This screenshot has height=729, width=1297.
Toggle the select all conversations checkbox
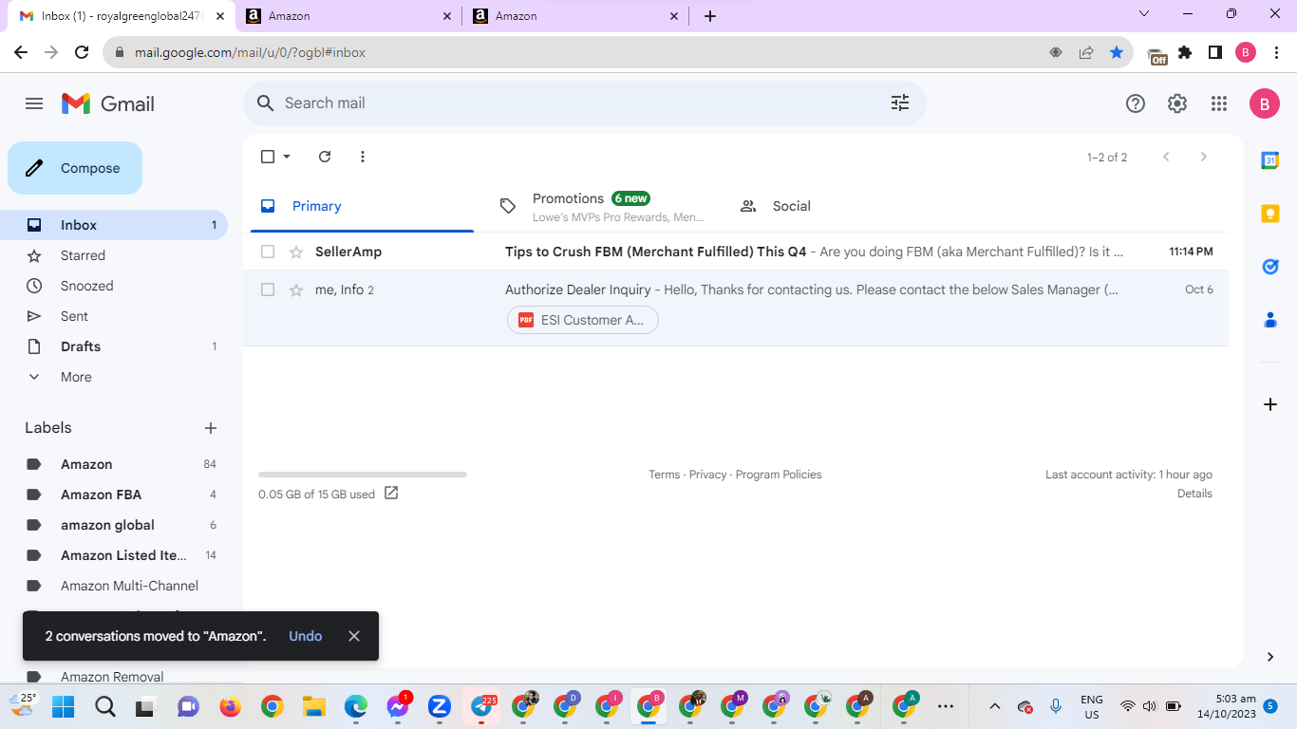[x=268, y=157]
